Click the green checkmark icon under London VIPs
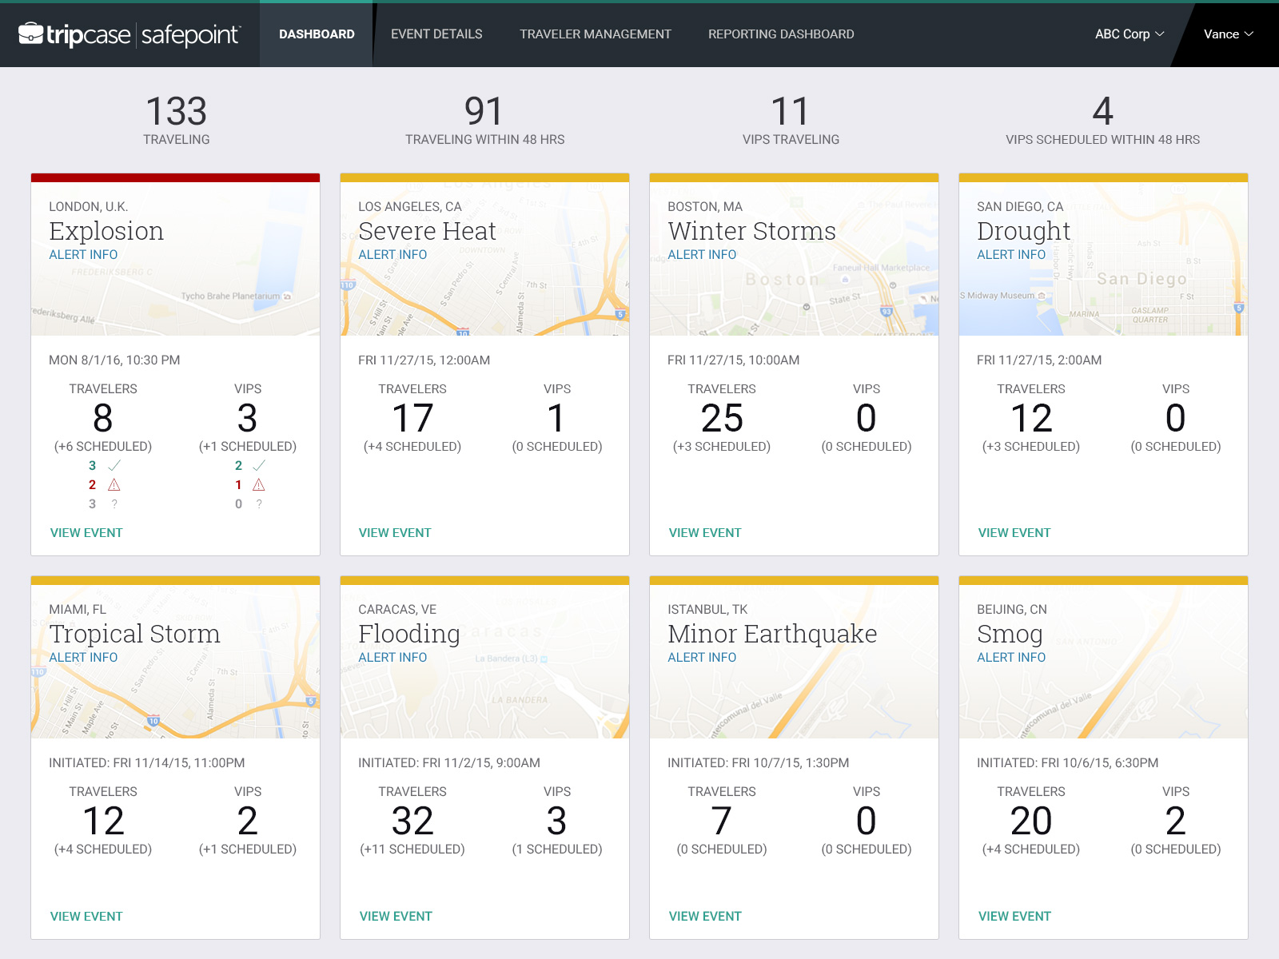This screenshot has height=959, width=1279. click(x=259, y=465)
